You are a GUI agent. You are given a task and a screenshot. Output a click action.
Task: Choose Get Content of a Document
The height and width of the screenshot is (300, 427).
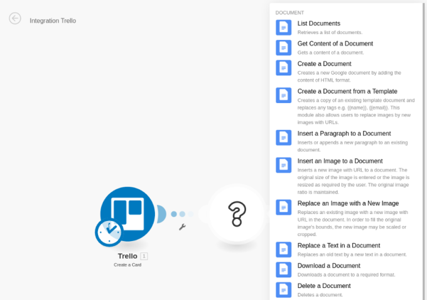(335, 44)
